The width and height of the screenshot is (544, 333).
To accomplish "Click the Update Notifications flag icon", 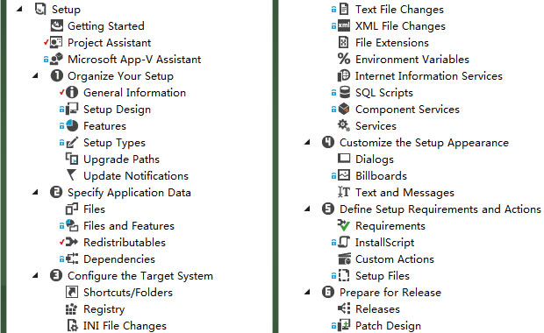I will click(x=71, y=175).
